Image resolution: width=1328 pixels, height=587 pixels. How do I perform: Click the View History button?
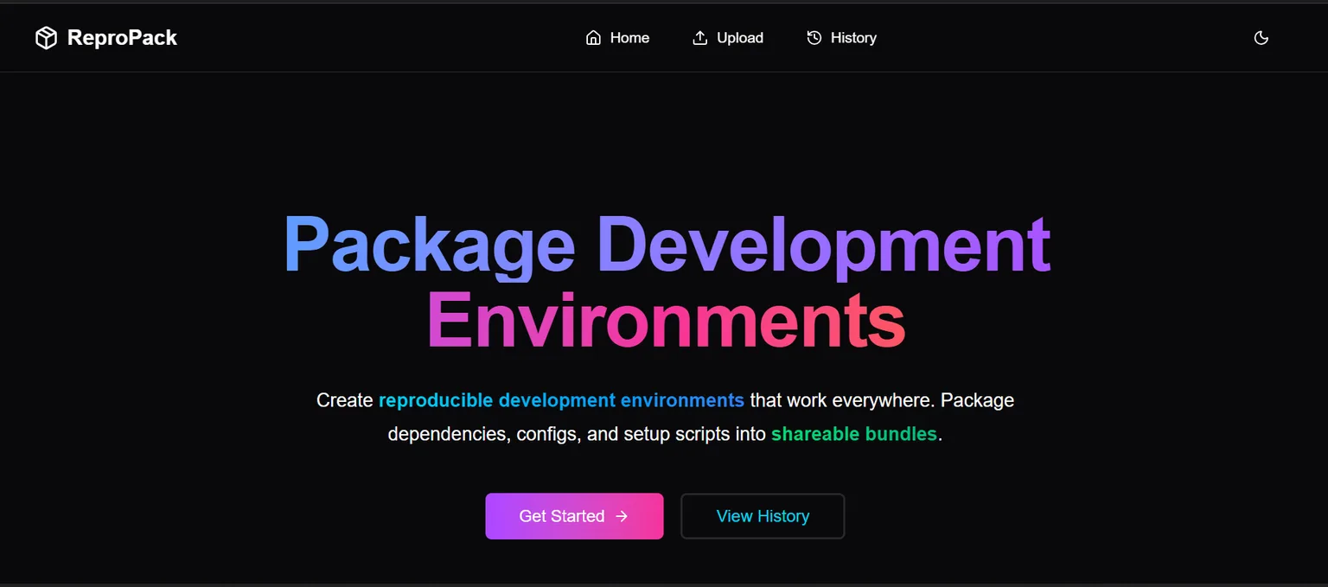tap(763, 516)
